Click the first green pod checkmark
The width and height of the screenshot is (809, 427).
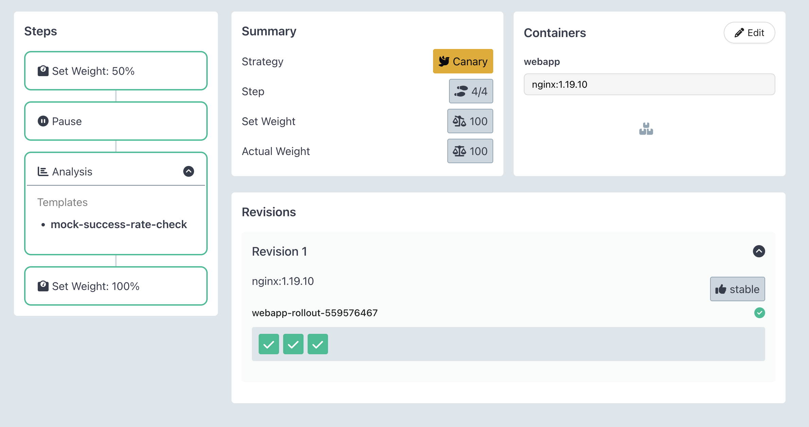[x=269, y=344]
